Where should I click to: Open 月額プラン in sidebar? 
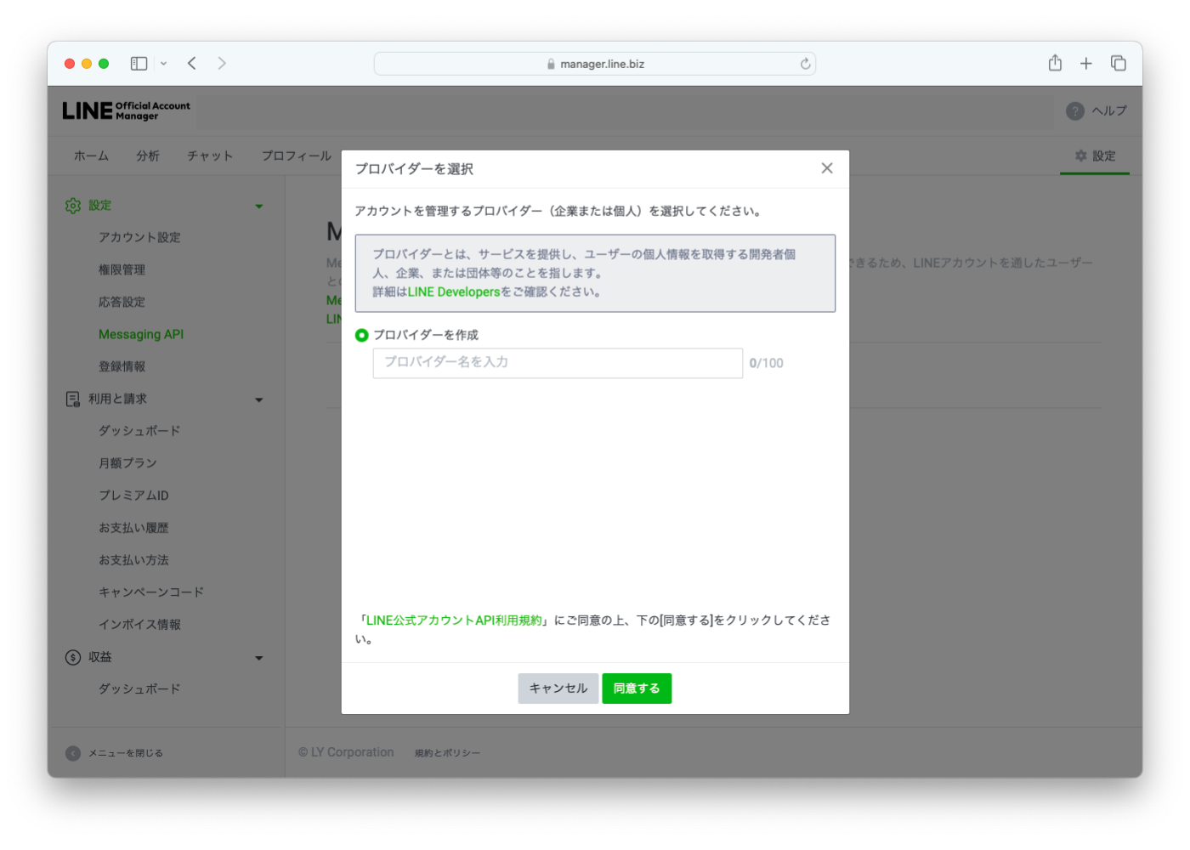(127, 463)
